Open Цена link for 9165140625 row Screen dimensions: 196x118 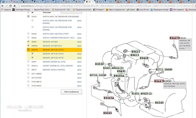[x=79, y=86]
